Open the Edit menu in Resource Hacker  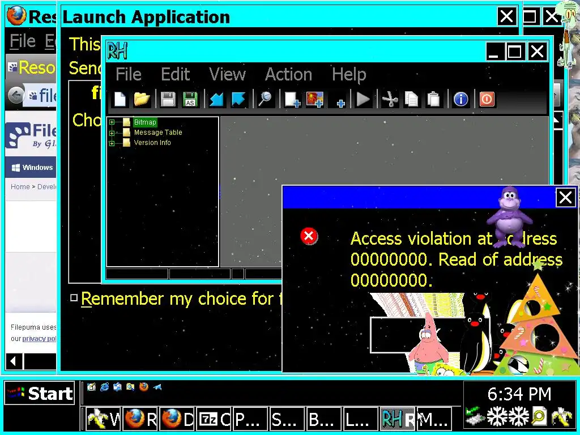click(176, 74)
